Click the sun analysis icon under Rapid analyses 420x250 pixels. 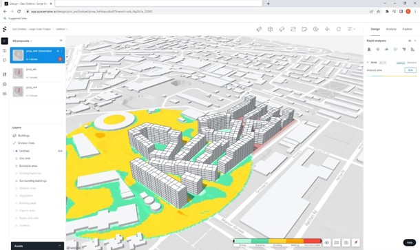point(378,50)
